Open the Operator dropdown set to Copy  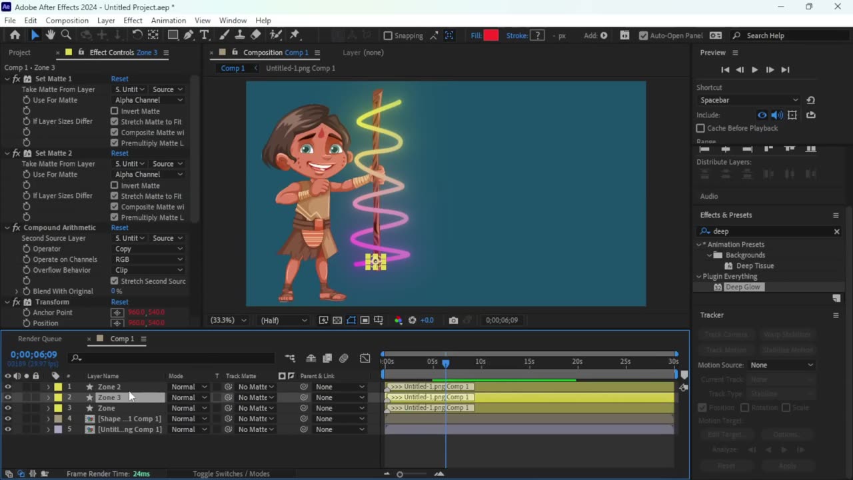pyautogui.click(x=149, y=249)
